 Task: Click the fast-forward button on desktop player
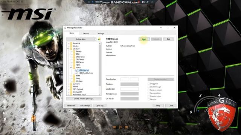point(127,127)
